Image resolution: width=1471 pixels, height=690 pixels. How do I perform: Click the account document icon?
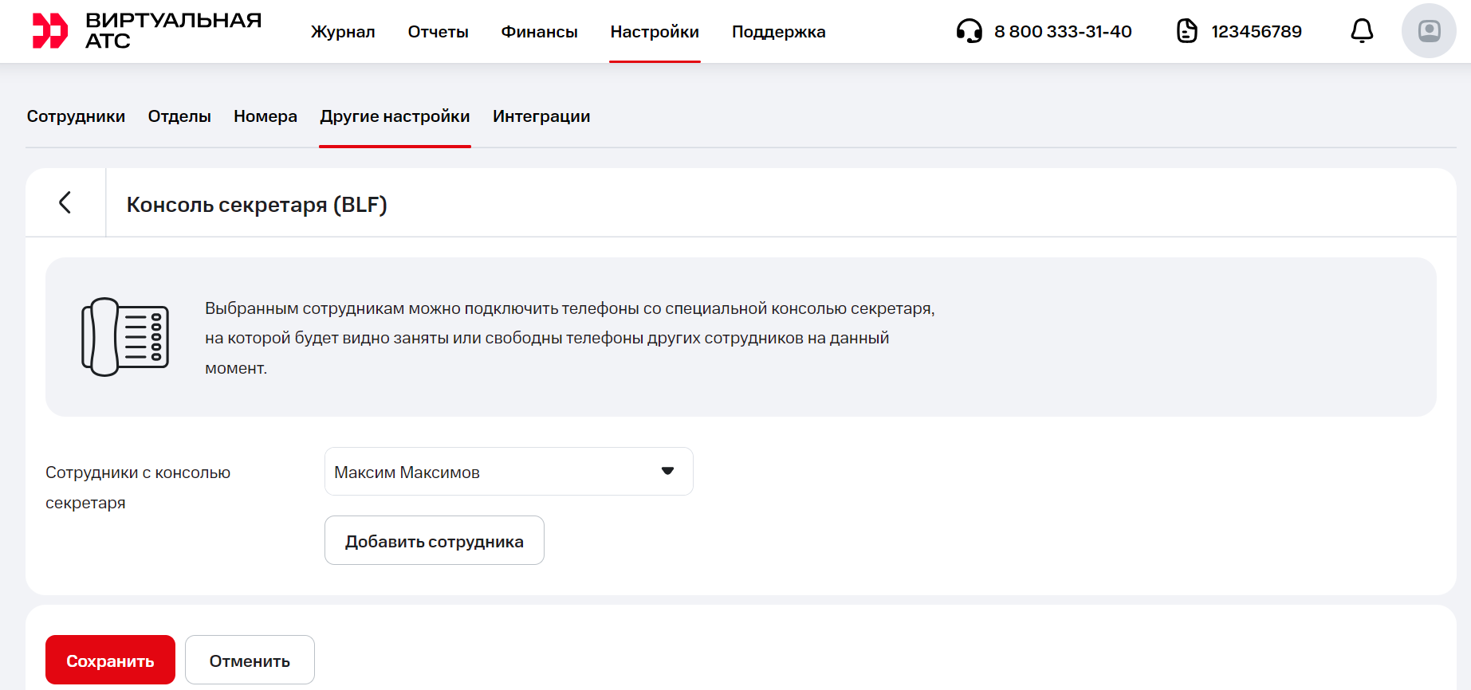(x=1186, y=31)
